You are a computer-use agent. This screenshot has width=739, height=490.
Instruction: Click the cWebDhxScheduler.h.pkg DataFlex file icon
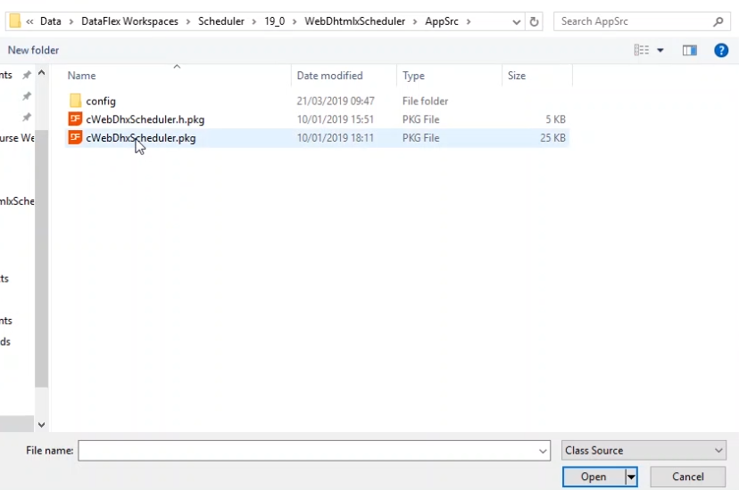pos(75,119)
